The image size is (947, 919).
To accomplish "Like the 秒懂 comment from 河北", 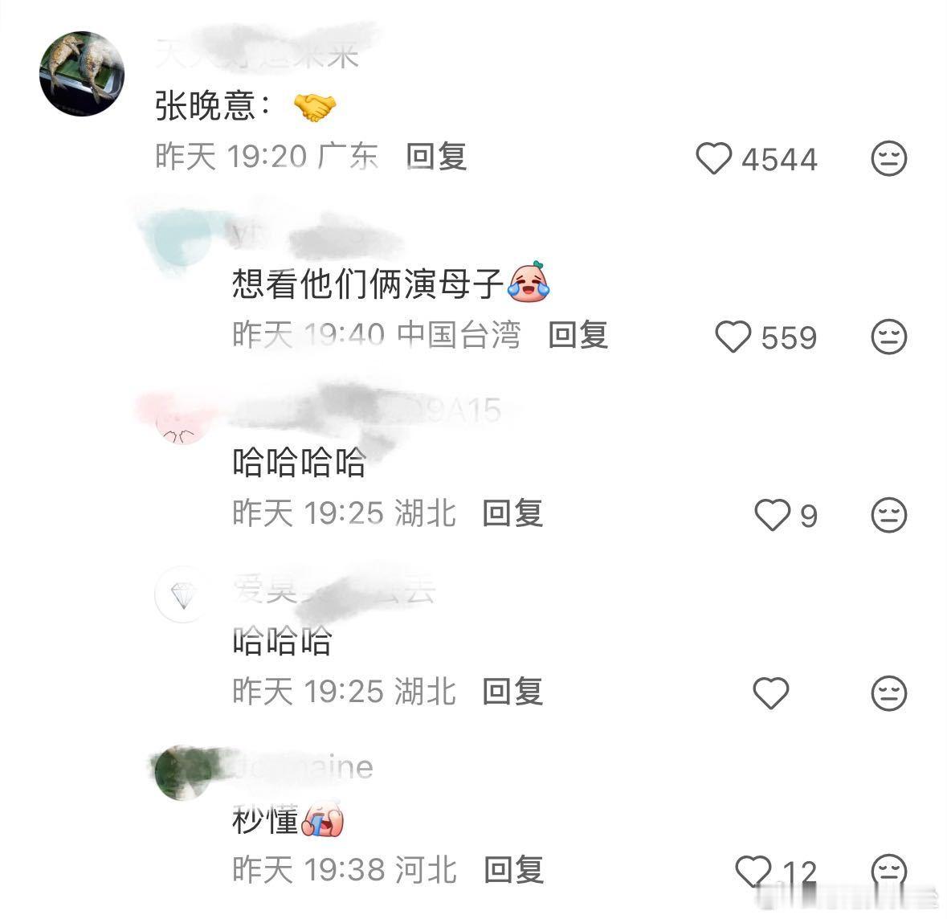I will [753, 871].
